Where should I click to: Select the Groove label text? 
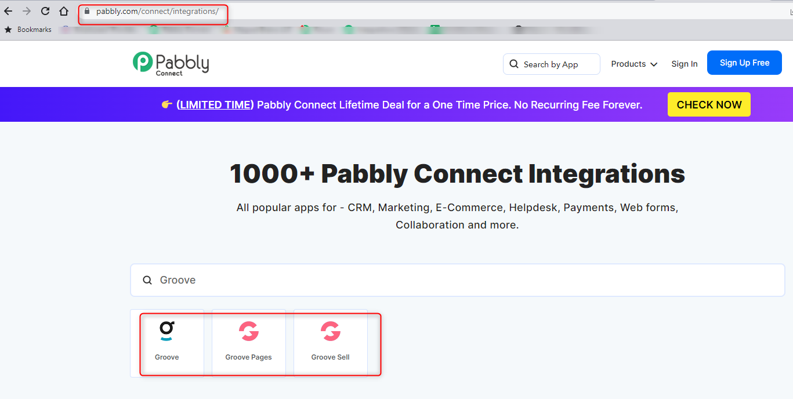click(x=167, y=357)
